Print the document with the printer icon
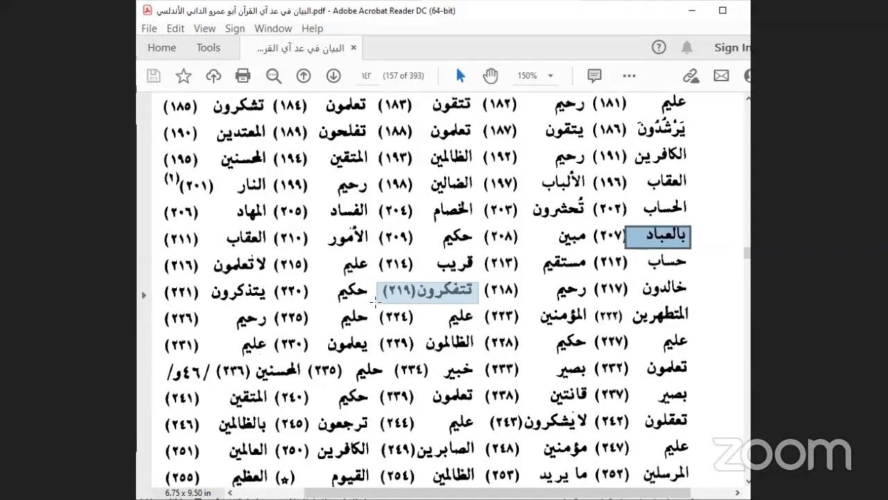Screen dimensions: 888x500 (243, 76)
